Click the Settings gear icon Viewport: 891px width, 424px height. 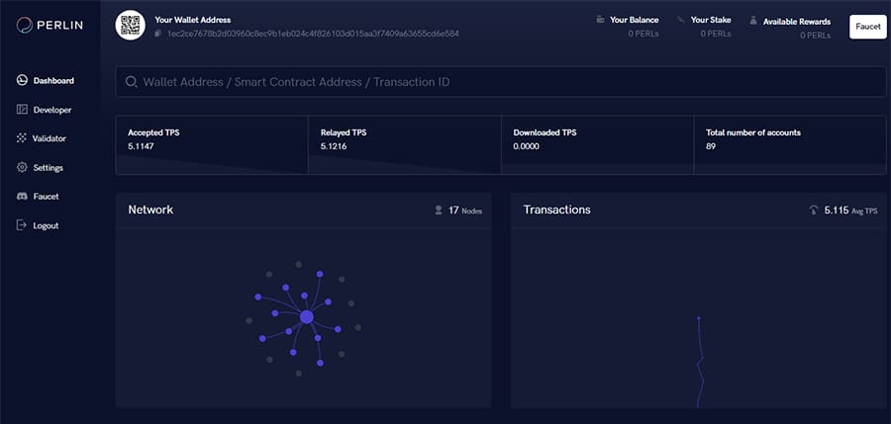click(22, 168)
